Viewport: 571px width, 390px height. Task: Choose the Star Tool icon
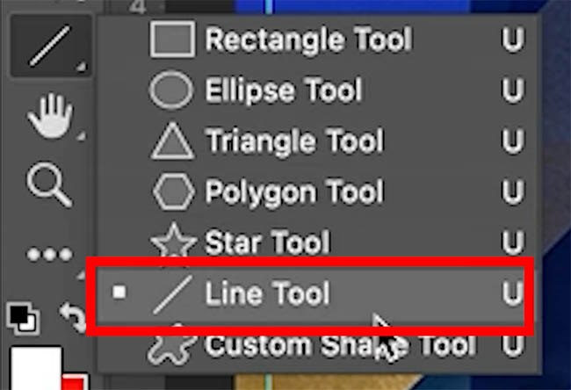pos(173,241)
